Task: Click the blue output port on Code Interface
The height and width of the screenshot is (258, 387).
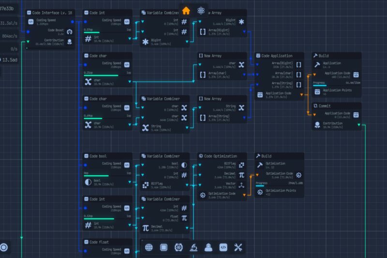Action: click(x=73, y=21)
